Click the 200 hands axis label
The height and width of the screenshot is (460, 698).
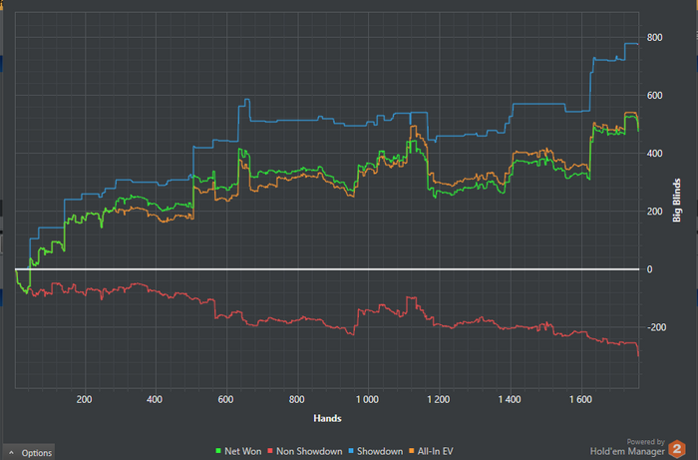(84, 399)
